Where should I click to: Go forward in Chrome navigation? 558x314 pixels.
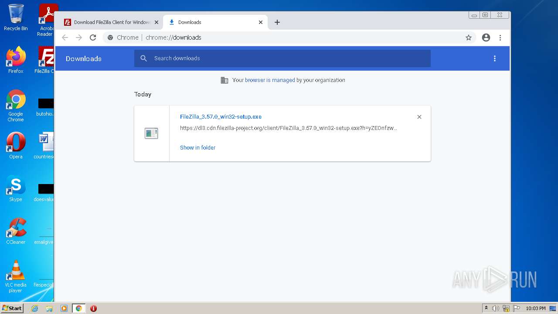(x=79, y=38)
